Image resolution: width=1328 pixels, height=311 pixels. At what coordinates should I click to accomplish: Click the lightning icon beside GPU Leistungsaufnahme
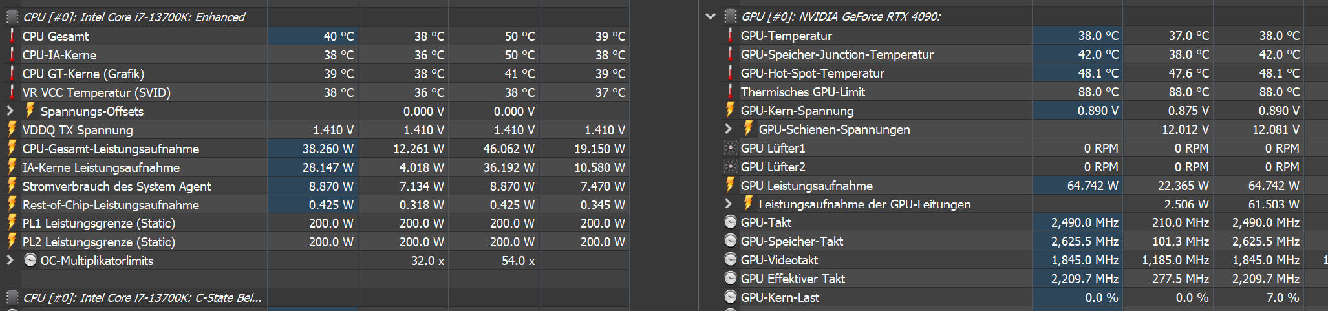tap(731, 185)
